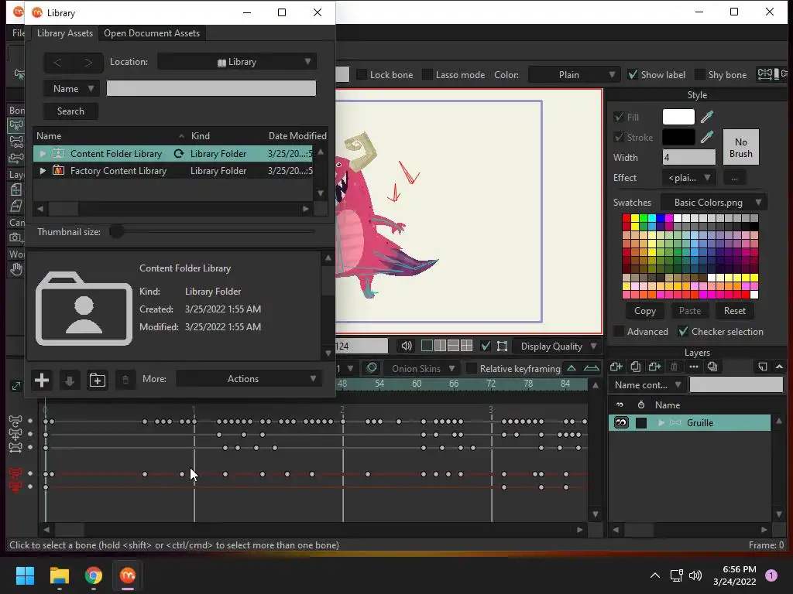Expand the Content Folder Library row
Screen dimensions: 793x594
point(43,154)
